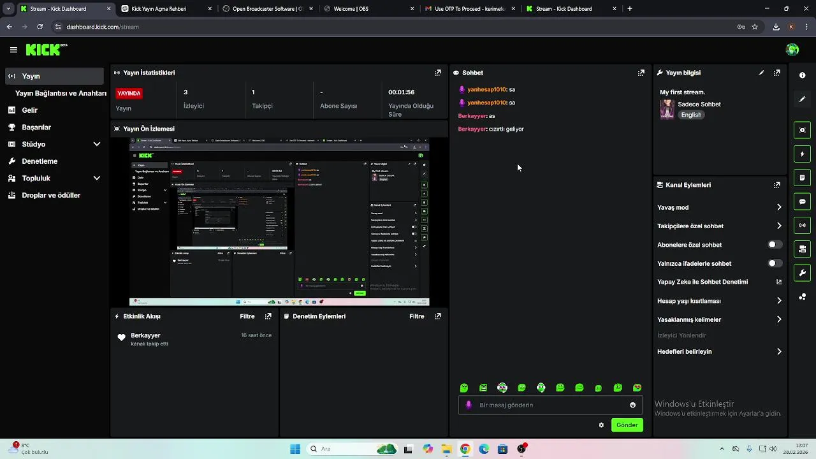Click the English language tag

pyautogui.click(x=691, y=115)
